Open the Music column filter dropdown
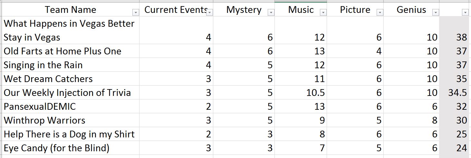The height and width of the screenshot is (158, 471). click(323, 13)
